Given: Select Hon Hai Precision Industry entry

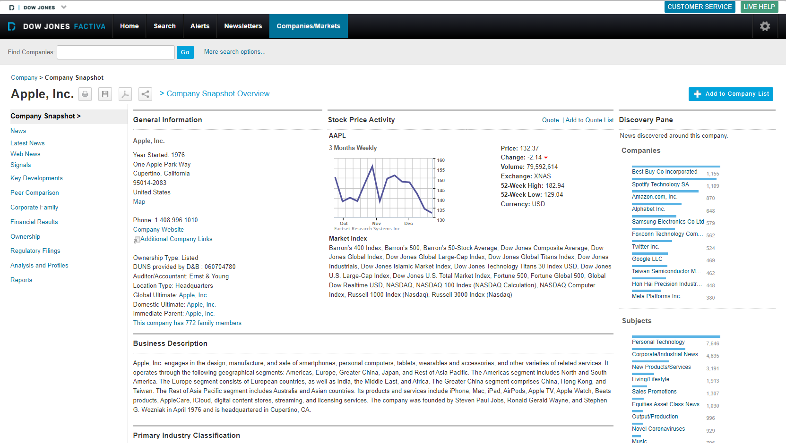Looking at the screenshot, I should point(667,284).
